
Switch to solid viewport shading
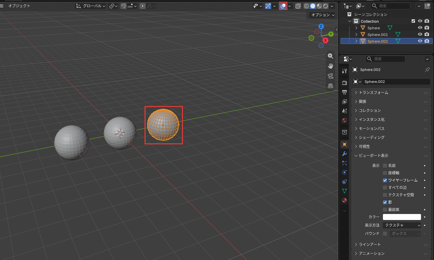point(312,6)
